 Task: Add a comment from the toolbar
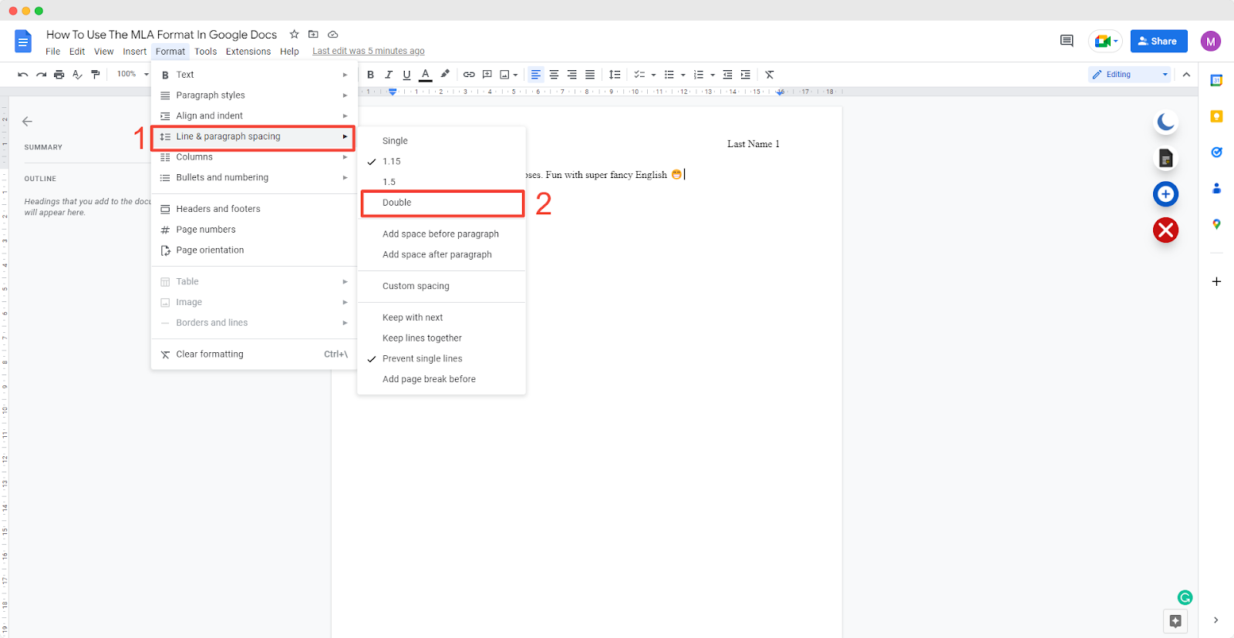tap(487, 75)
